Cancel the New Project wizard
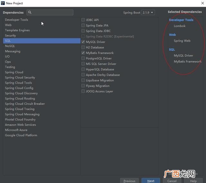 pyautogui.click(x=172, y=181)
